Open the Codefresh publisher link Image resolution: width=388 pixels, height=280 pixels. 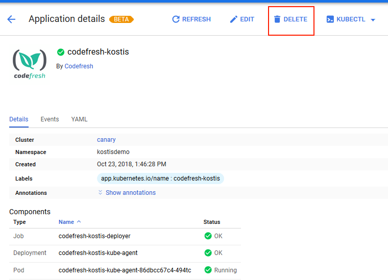(x=79, y=66)
